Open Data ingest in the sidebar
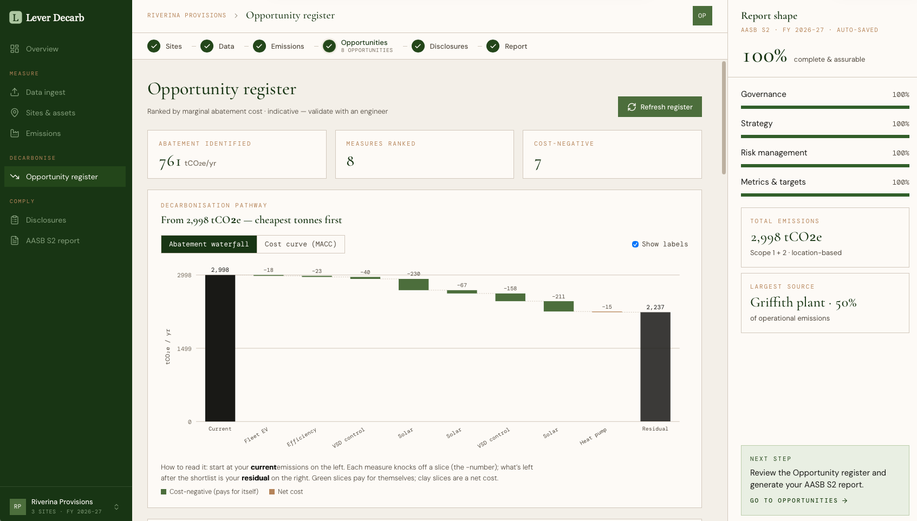The width and height of the screenshot is (917, 521). click(x=65, y=92)
